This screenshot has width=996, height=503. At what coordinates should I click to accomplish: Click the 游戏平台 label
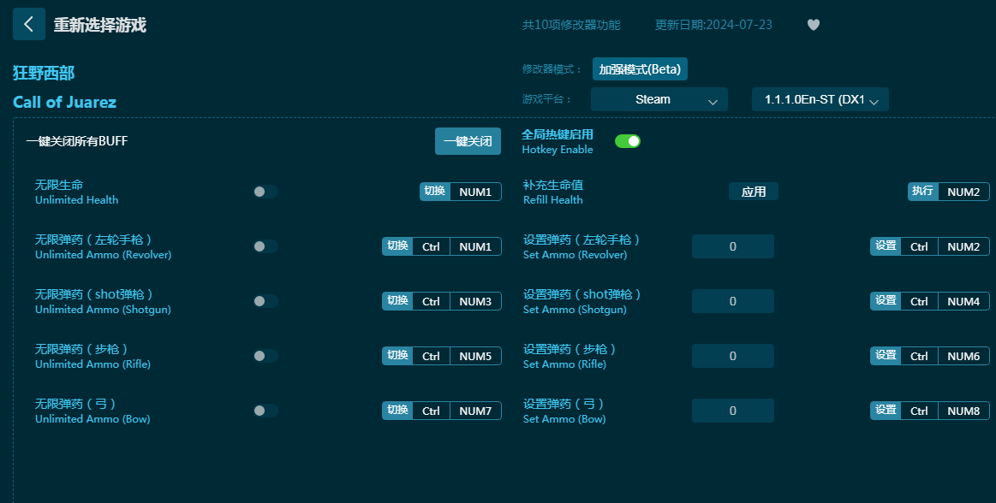click(547, 99)
